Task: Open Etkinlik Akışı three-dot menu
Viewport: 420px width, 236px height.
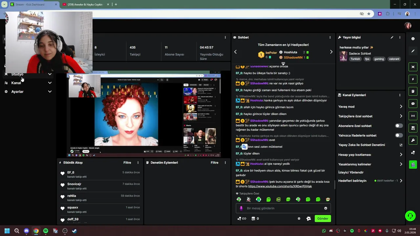Action: 138,163
